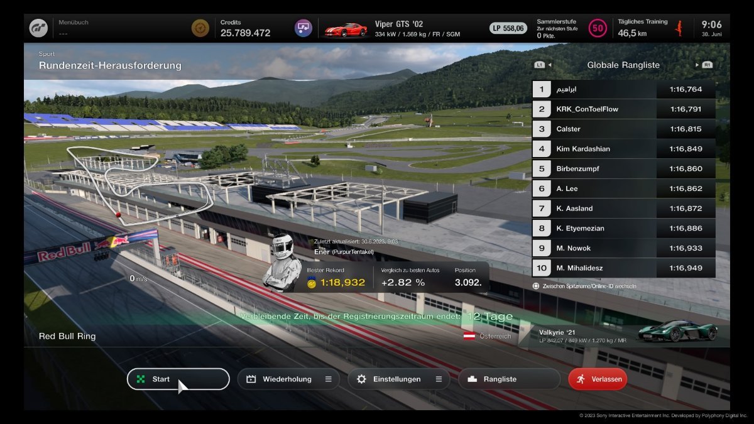
Task: Open Einstellungen settings button
Action: (398, 379)
